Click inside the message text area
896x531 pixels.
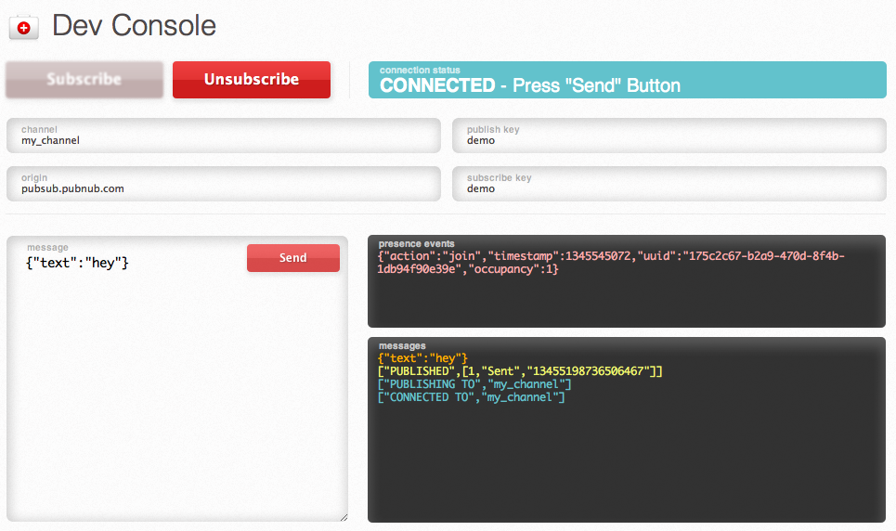(x=176, y=390)
